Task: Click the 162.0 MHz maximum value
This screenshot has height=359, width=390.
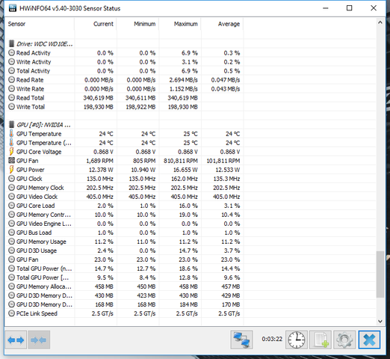Action: click(x=185, y=179)
